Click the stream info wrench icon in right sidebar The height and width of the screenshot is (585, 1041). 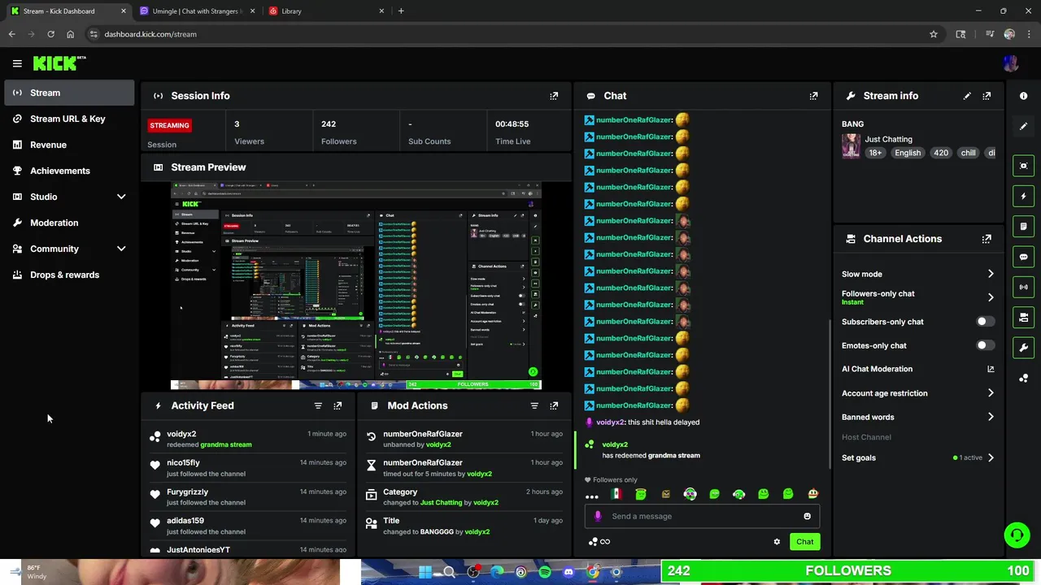[1023, 348]
